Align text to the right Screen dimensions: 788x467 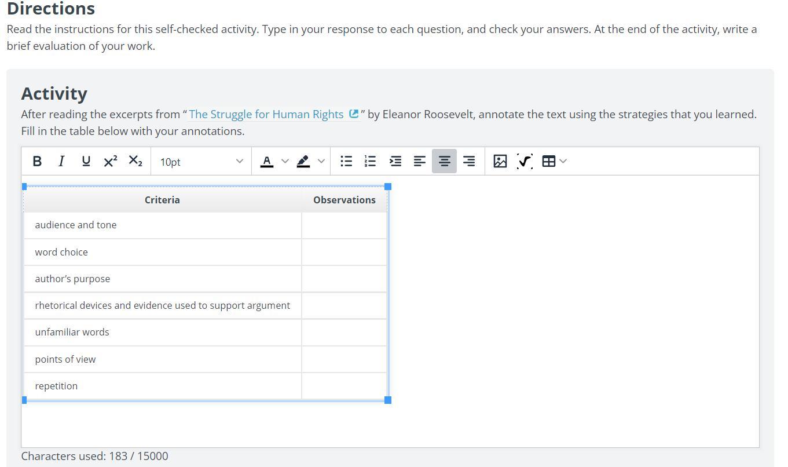[x=469, y=161]
